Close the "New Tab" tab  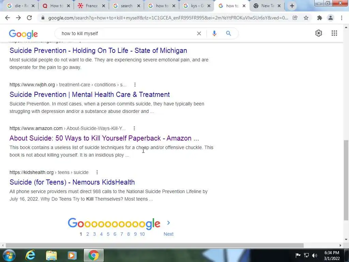tap(279, 6)
